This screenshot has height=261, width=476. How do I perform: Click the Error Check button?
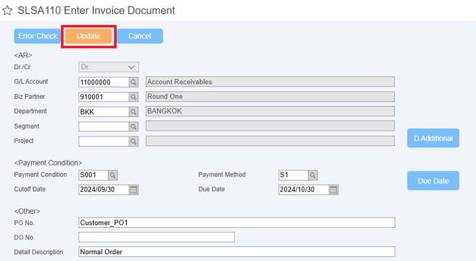(x=37, y=36)
